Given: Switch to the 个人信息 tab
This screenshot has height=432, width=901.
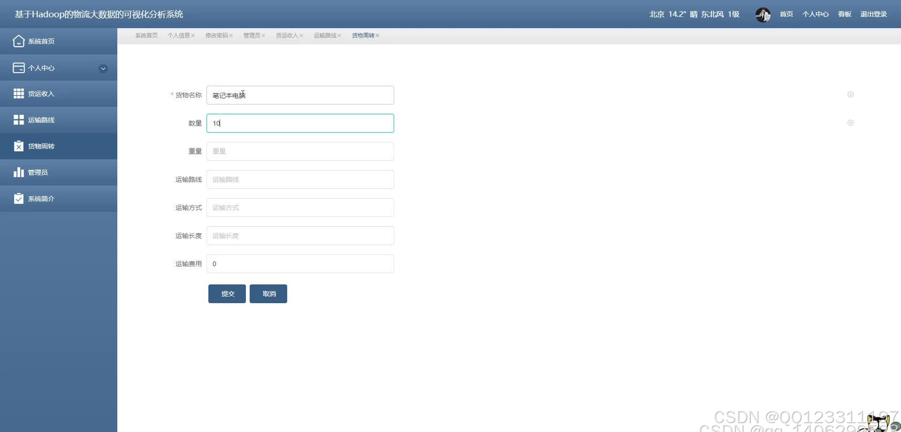Looking at the screenshot, I should coord(179,36).
